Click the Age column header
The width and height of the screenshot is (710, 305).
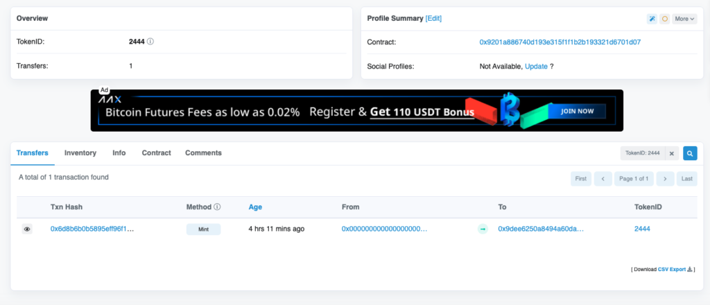pyautogui.click(x=255, y=207)
